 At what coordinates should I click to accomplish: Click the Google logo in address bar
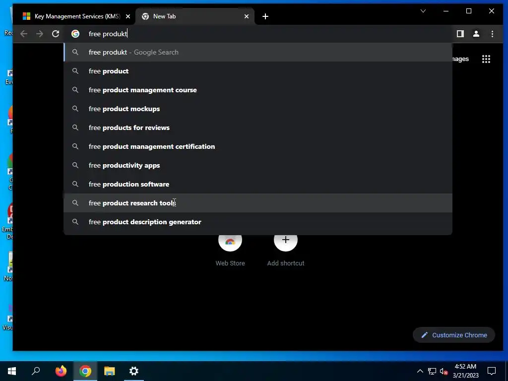point(75,34)
